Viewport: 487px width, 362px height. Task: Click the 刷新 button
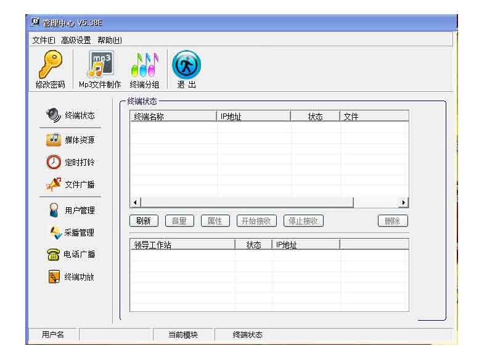(x=144, y=221)
